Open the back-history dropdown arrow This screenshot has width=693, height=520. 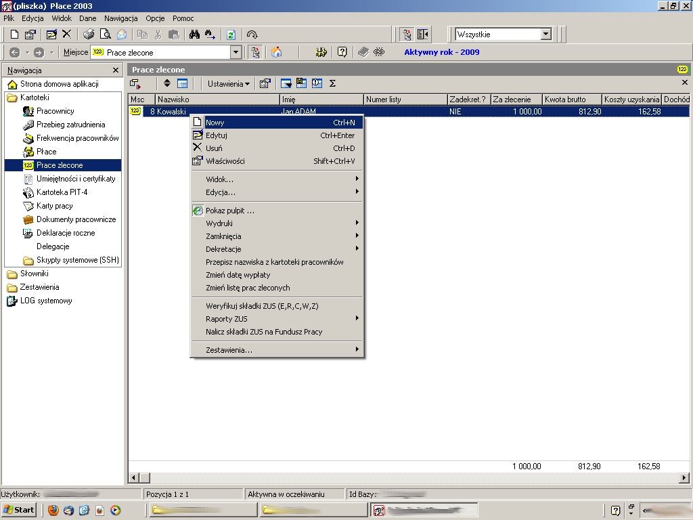(x=27, y=52)
